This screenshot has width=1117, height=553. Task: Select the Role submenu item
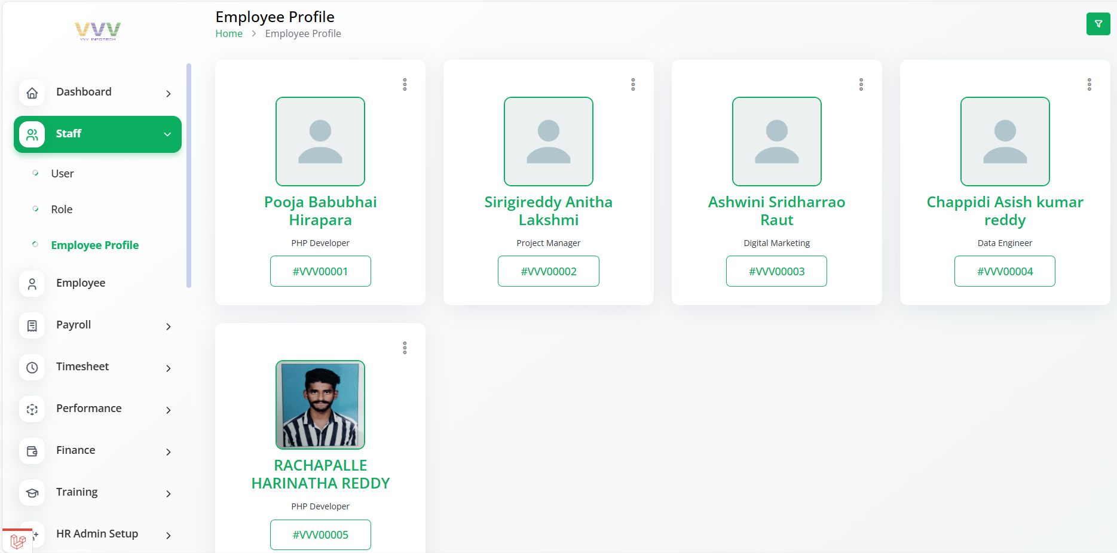click(x=62, y=210)
